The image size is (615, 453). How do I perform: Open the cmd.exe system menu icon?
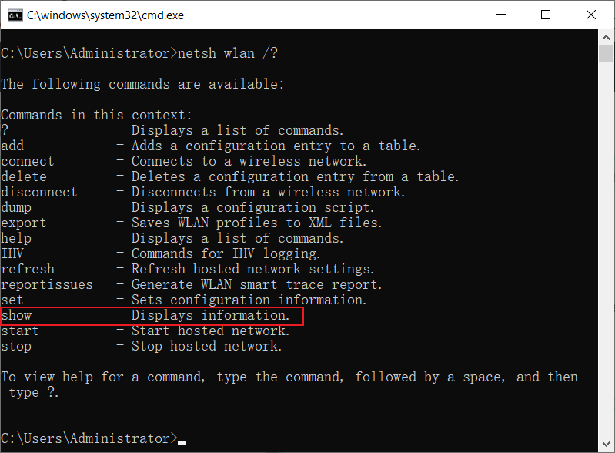click(13, 15)
